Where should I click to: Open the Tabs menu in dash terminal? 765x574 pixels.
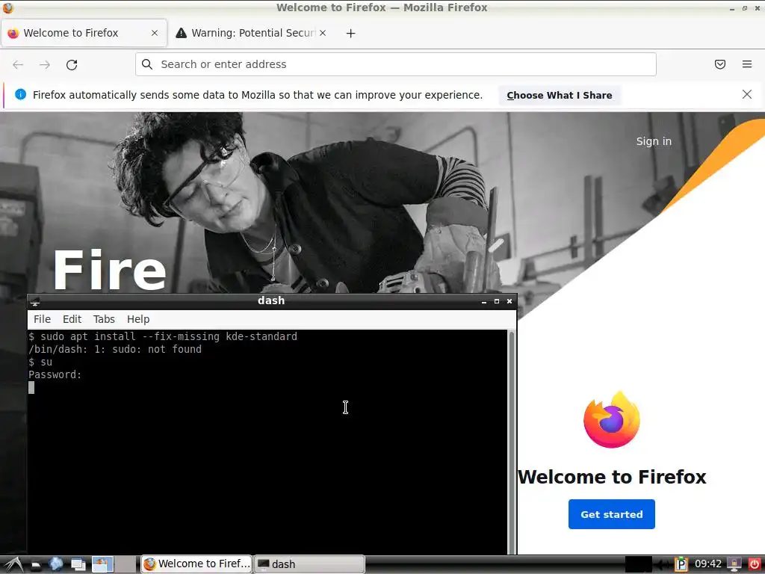coord(104,319)
